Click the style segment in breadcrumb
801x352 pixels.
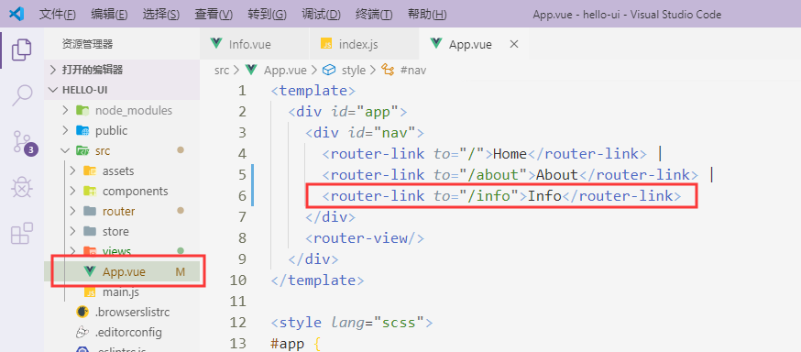coord(354,70)
